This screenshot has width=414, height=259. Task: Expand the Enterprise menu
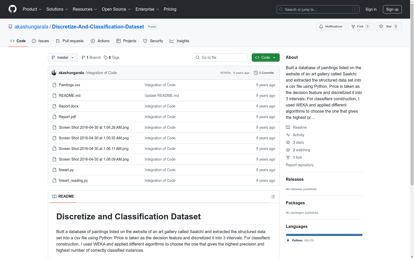tap(147, 9)
